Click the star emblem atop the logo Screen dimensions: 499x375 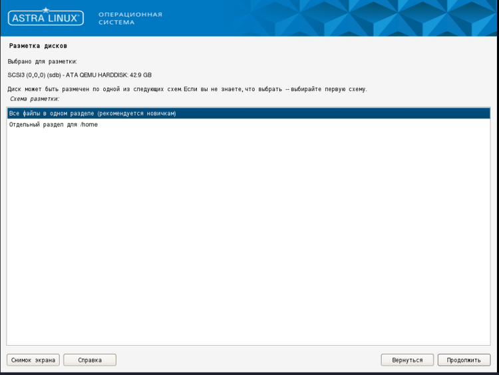[46, 10]
